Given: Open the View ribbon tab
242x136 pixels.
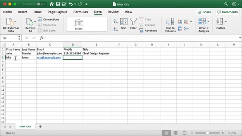Looking at the screenshot, I should coord(129,12).
